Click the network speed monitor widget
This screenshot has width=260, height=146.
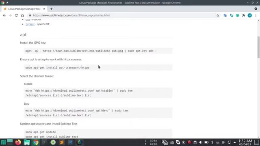151,142
